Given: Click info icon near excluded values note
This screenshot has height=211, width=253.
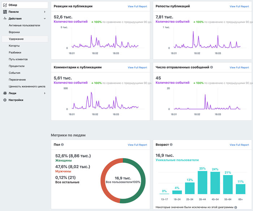Looking at the screenshot, I should tap(236, 207).
